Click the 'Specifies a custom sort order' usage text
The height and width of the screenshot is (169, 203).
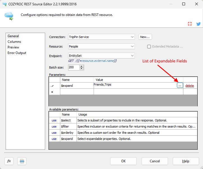tap(118, 133)
